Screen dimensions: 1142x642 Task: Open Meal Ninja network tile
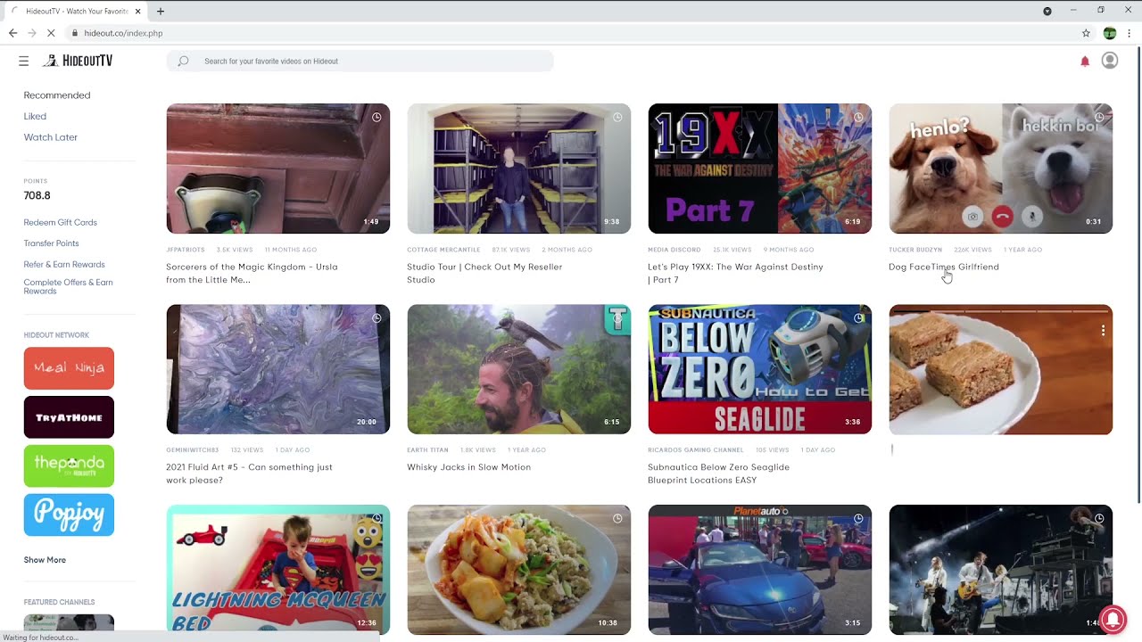point(69,368)
